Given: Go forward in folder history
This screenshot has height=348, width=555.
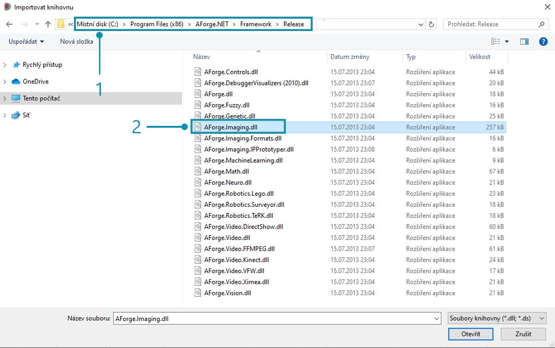Looking at the screenshot, I should tap(25, 24).
